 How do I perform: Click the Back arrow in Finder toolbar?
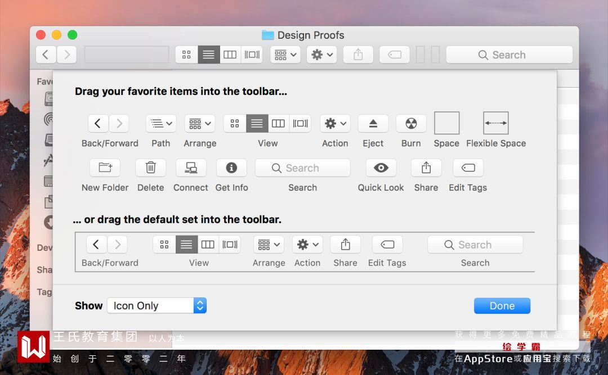coord(46,55)
